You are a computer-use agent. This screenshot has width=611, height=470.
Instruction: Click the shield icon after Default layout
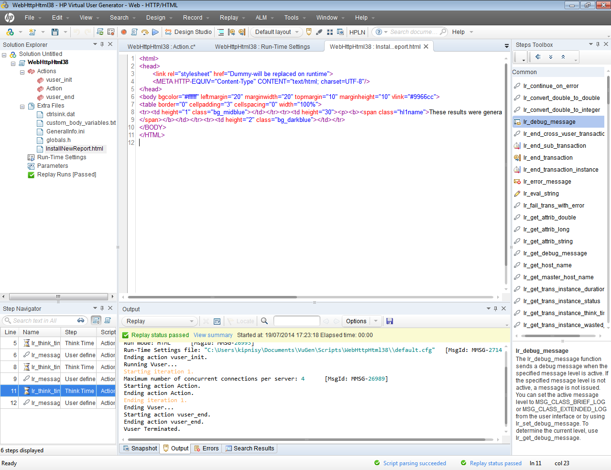pos(309,32)
